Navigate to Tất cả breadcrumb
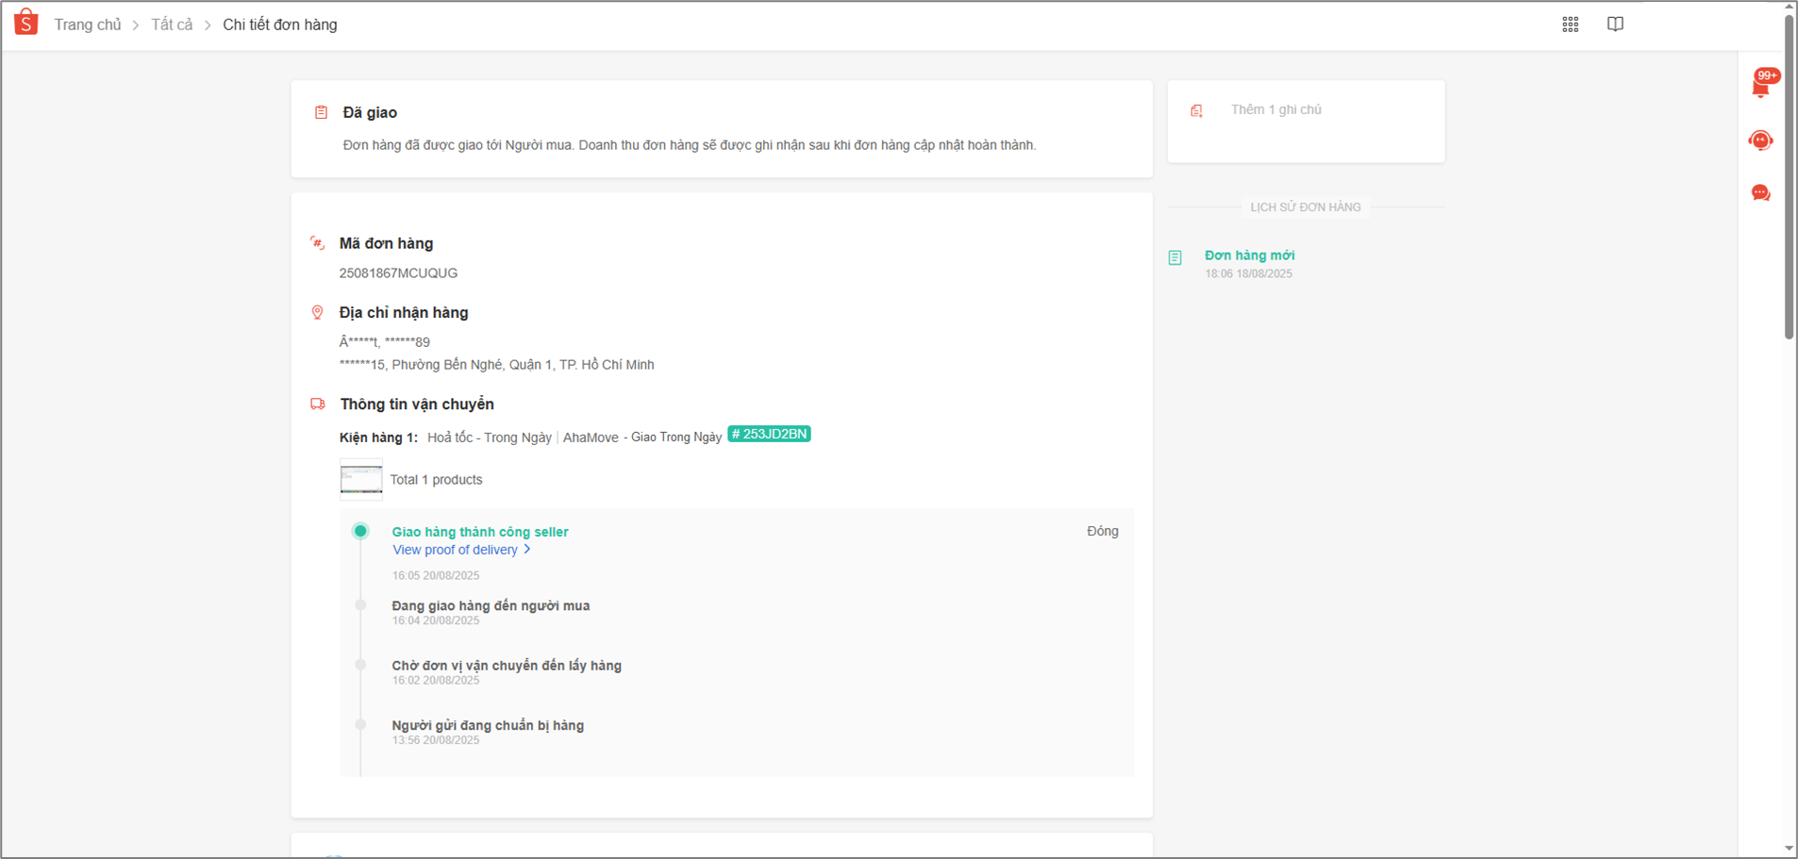The image size is (1798, 859). pyautogui.click(x=172, y=25)
